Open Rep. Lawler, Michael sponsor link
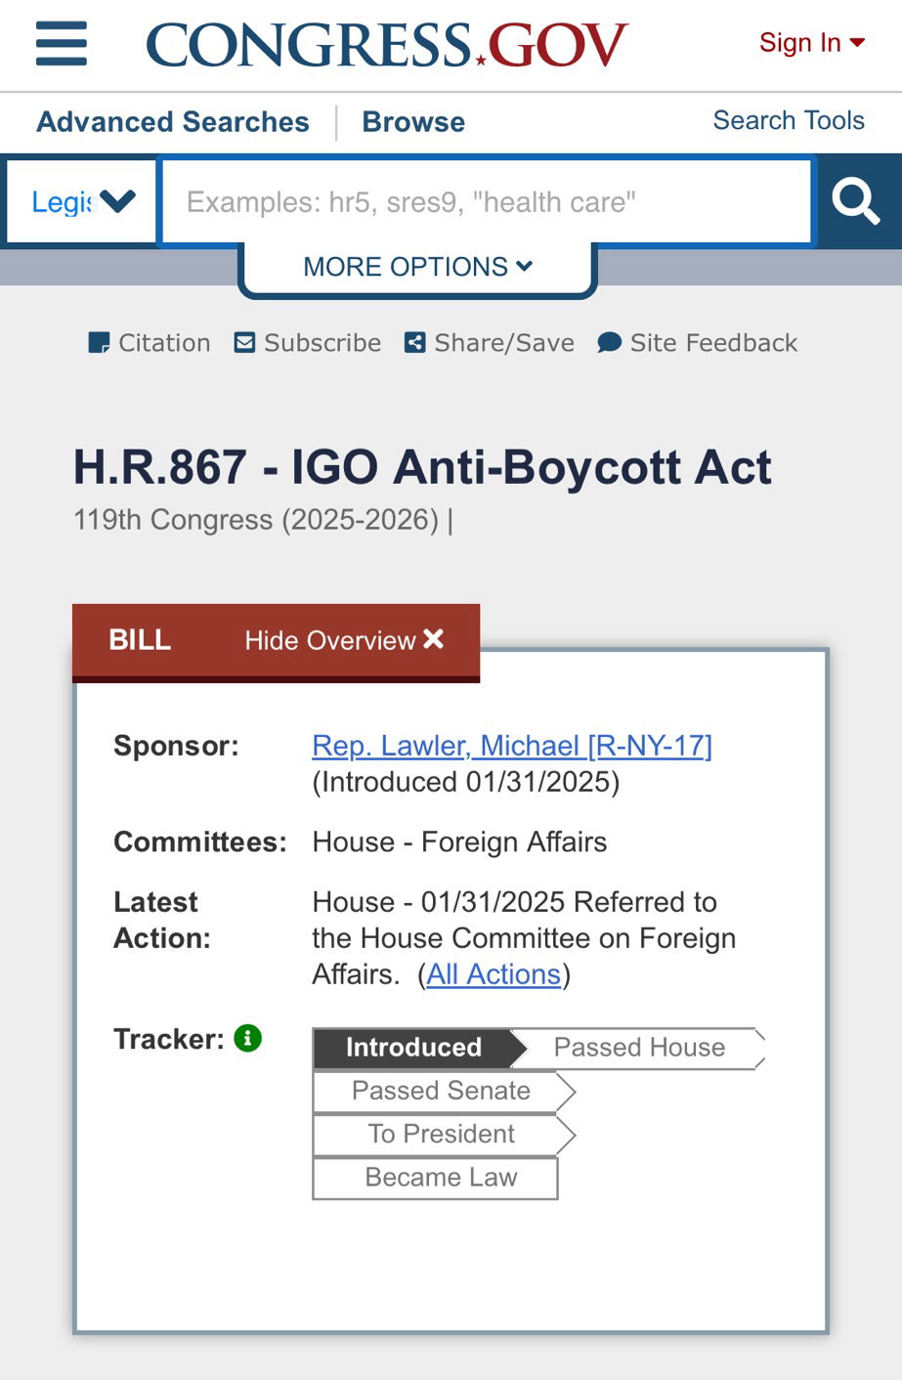Image resolution: width=902 pixels, height=1380 pixels. tap(512, 746)
